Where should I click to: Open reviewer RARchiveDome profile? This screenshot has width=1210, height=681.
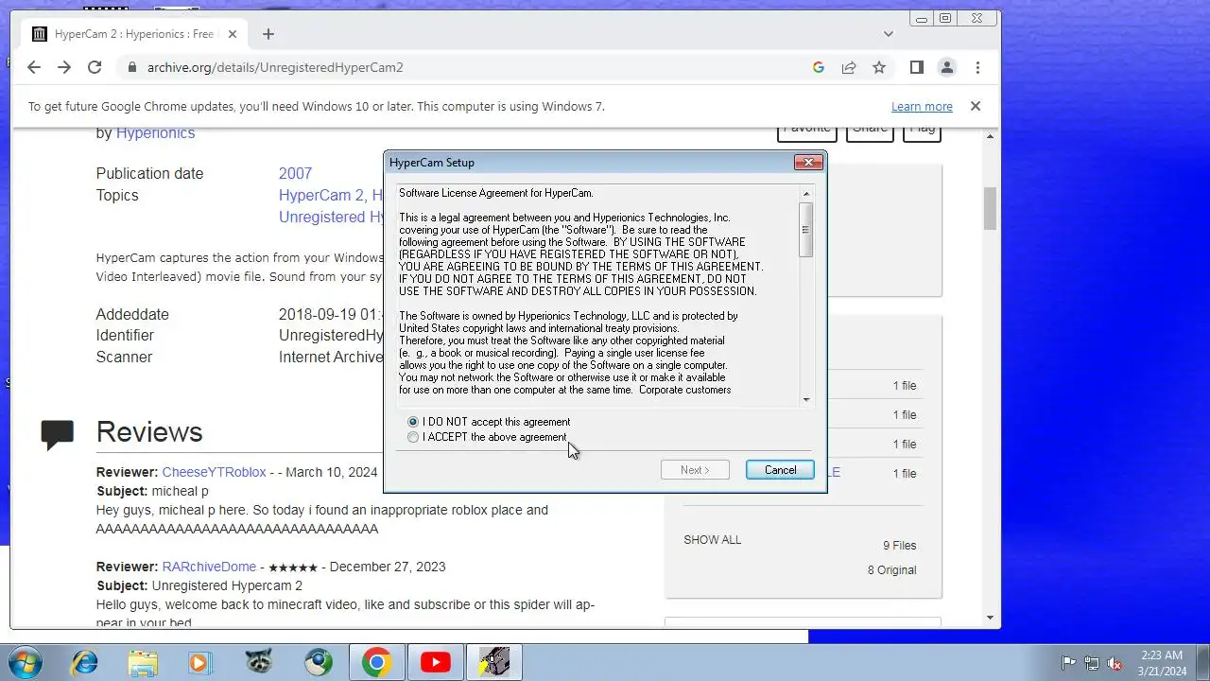209,567
